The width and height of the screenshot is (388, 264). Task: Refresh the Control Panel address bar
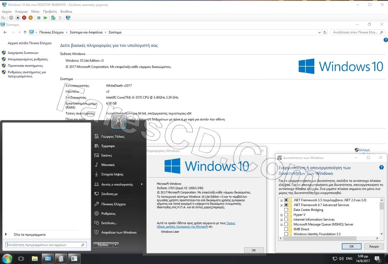(325, 32)
